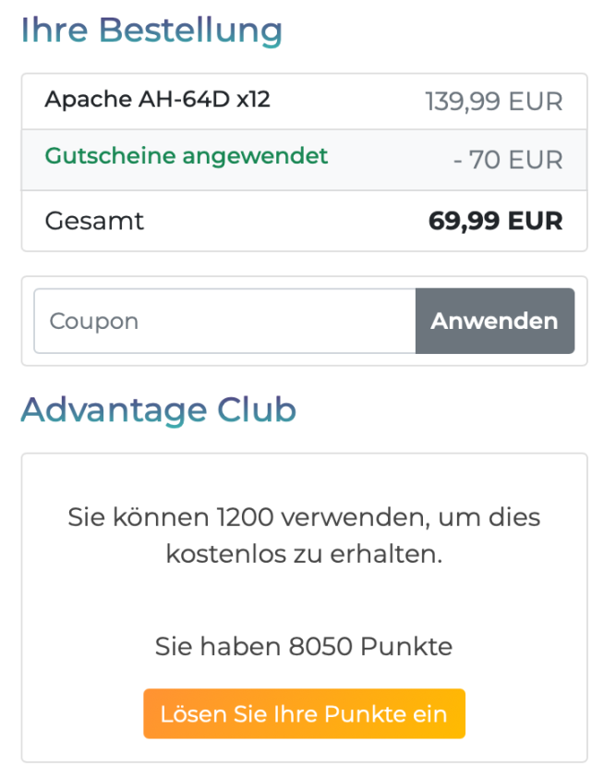Click the Gesamt label
The image size is (604, 778).
click(94, 221)
